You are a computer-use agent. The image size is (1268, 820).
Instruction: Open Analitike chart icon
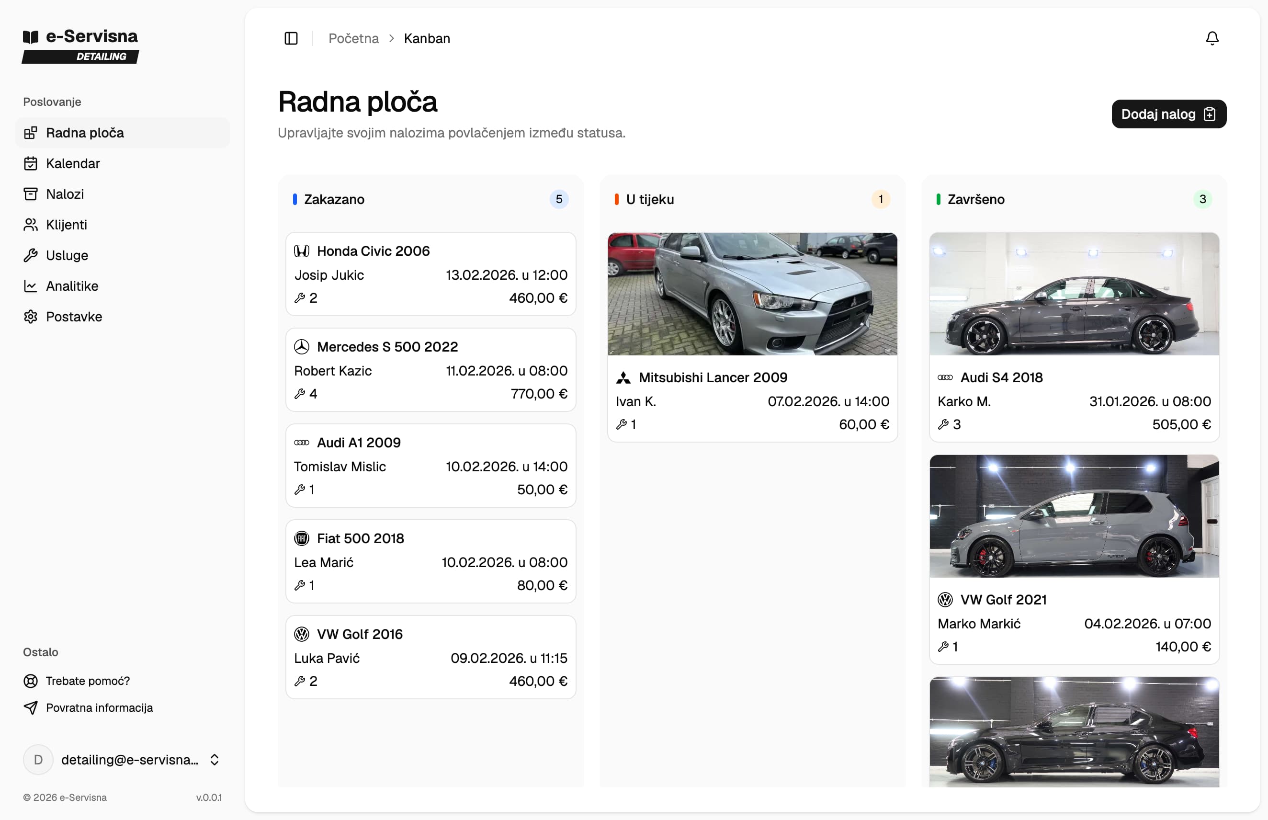click(x=31, y=286)
